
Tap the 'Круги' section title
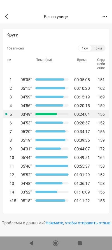[12, 35]
